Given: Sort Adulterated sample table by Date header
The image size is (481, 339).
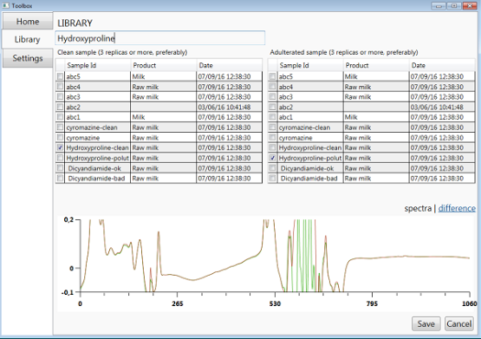Looking at the screenshot, I should coord(442,65).
